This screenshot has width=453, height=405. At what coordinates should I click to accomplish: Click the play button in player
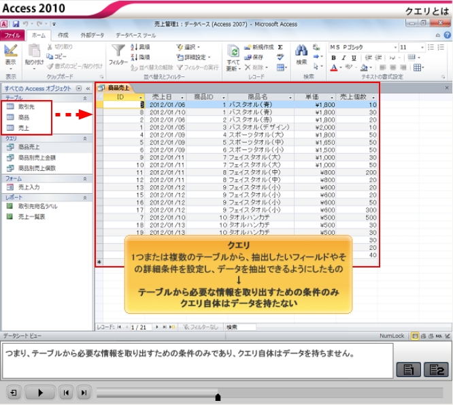pos(40,393)
